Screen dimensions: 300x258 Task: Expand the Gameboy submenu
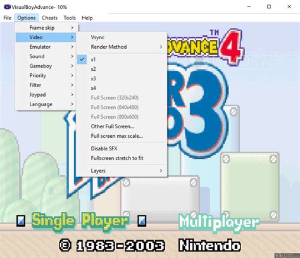pyautogui.click(x=46, y=66)
